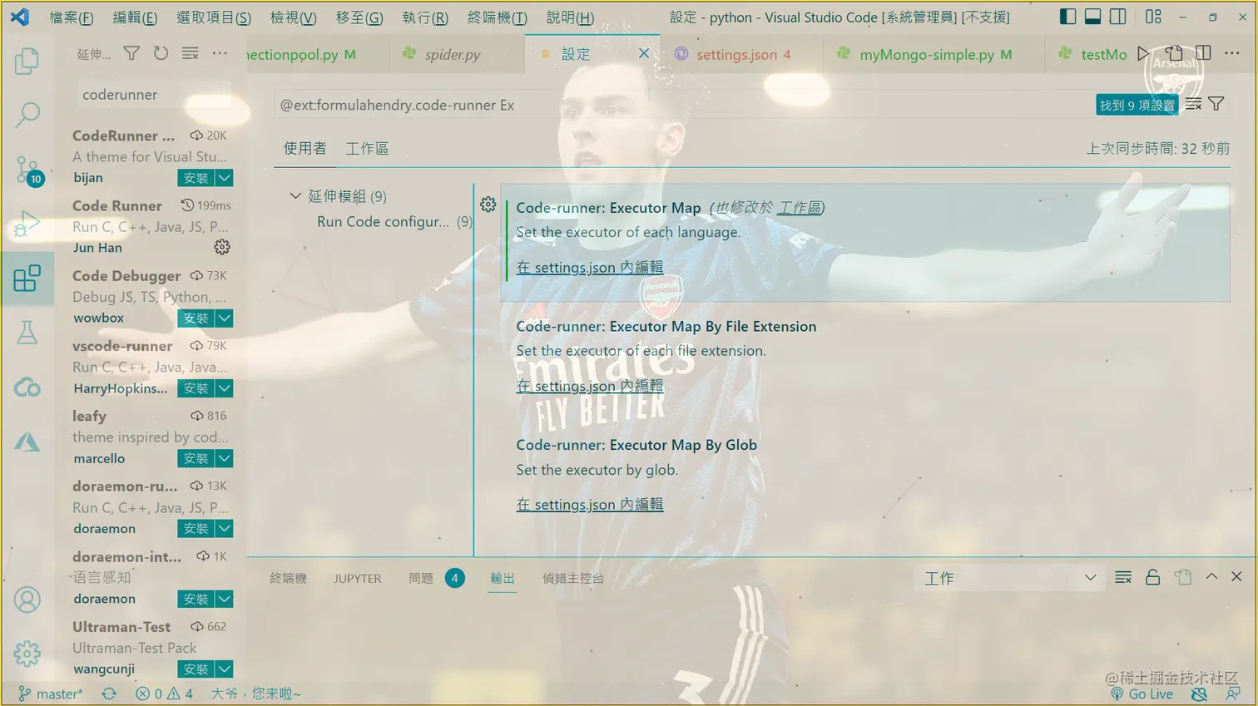
Task: Open install dropdown for doraemon-int extension
Action: pos(225,599)
